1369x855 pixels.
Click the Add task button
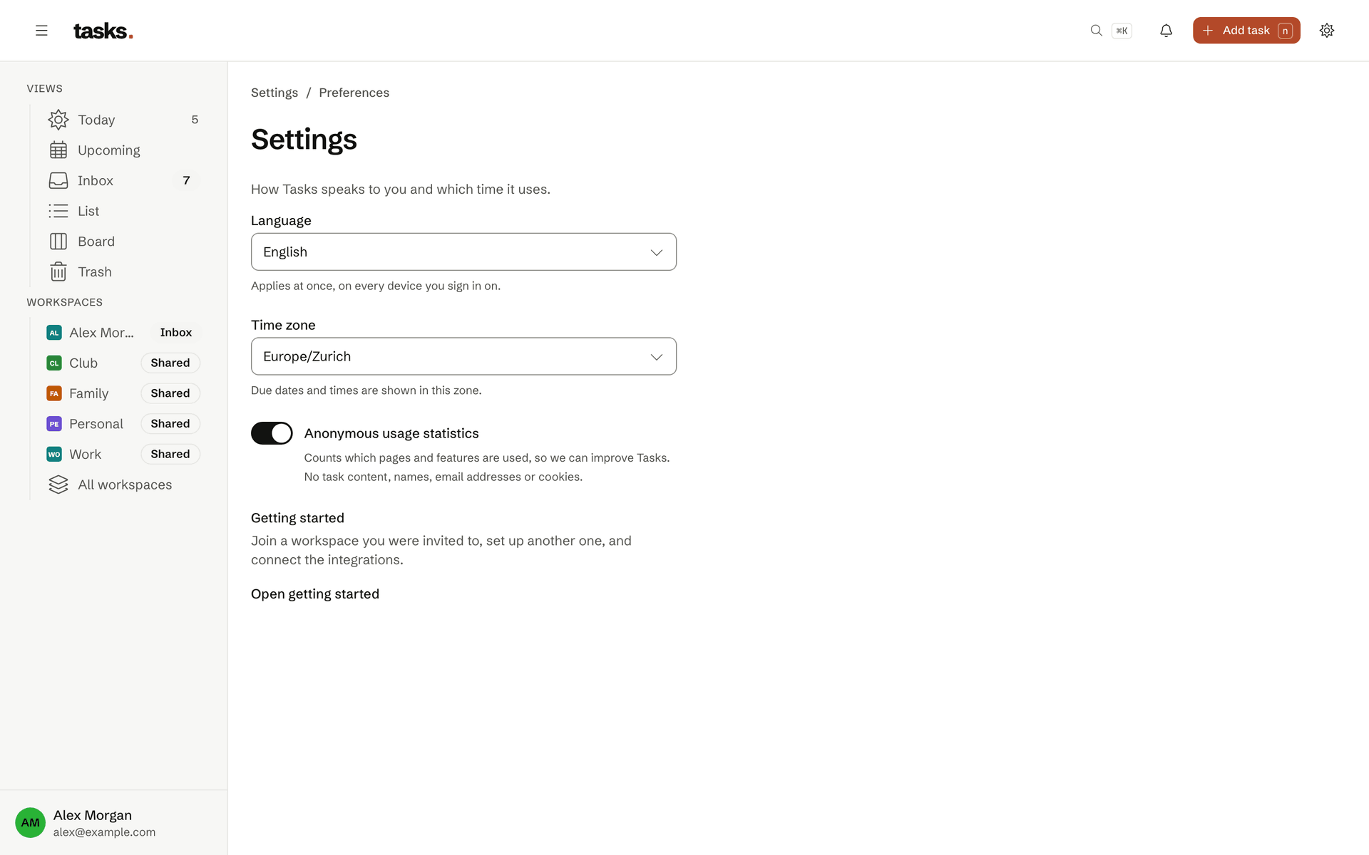pyautogui.click(x=1246, y=31)
